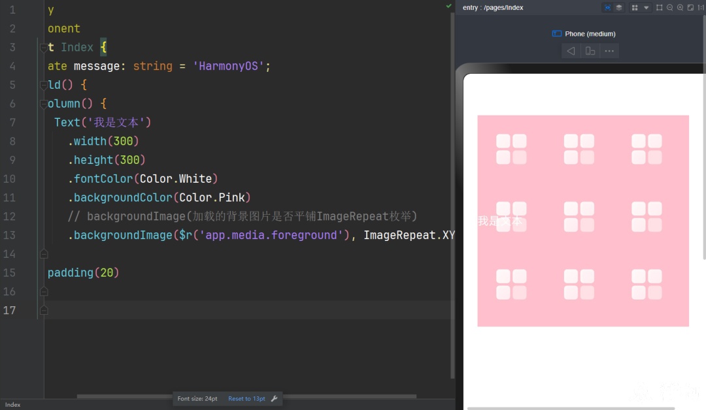Screen dimensions: 706x410
Task: Click the fit-frame selection icon in previewer
Action: coord(659,8)
